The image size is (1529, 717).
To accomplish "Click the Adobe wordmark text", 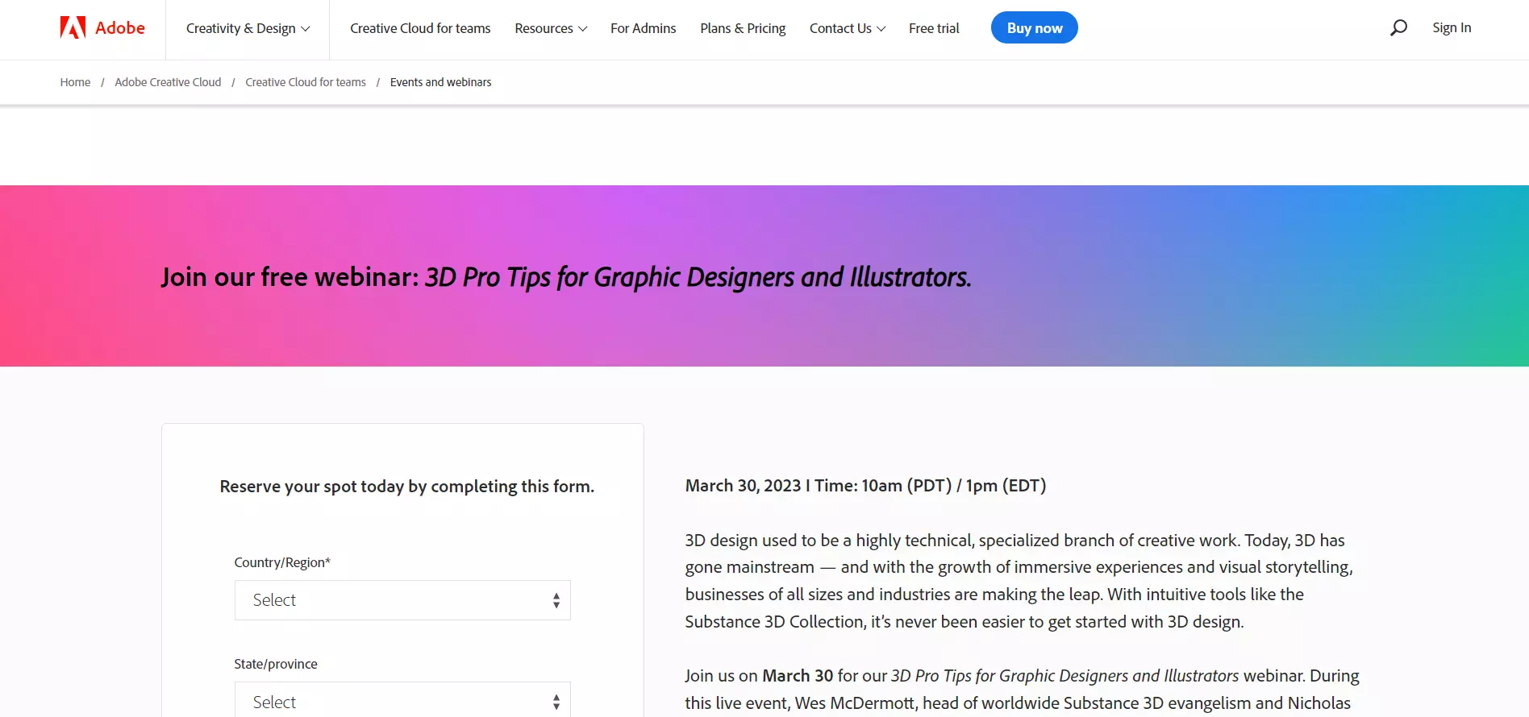I will (x=120, y=28).
